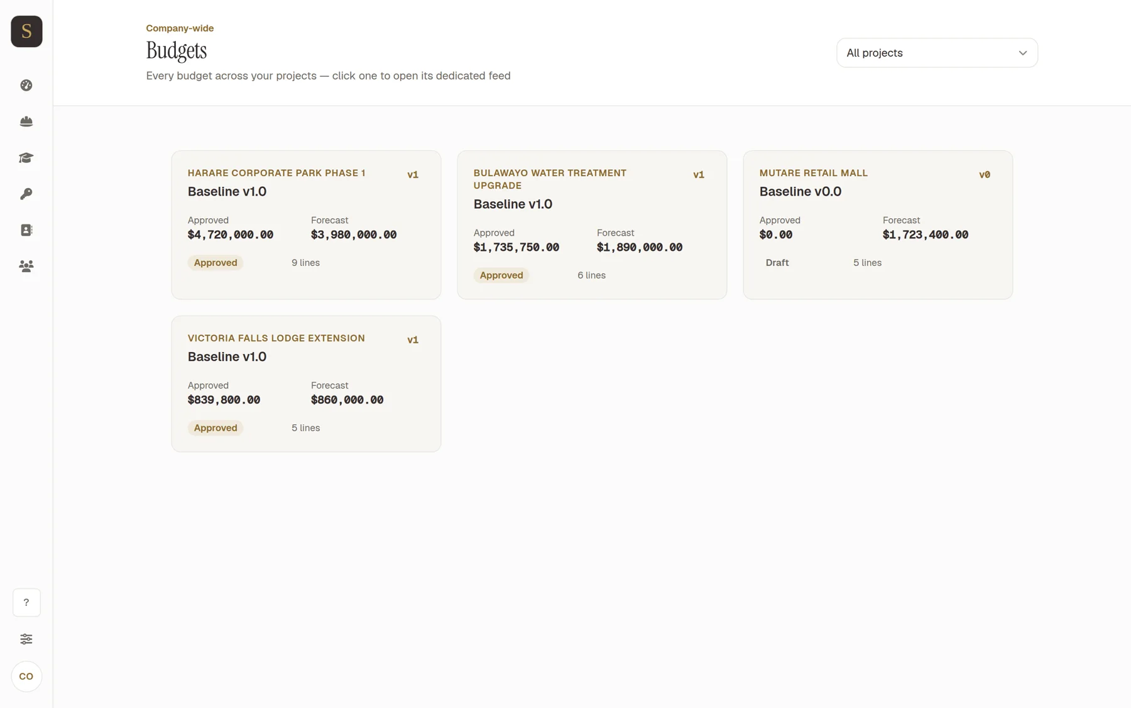Click the help question mark button
This screenshot has width=1131, height=708.
tap(26, 602)
